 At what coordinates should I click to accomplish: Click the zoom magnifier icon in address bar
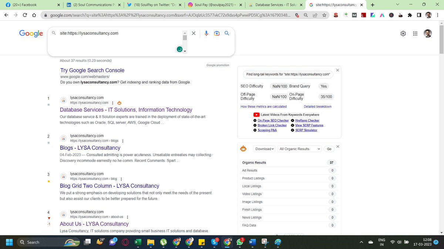tap(306, 15)
